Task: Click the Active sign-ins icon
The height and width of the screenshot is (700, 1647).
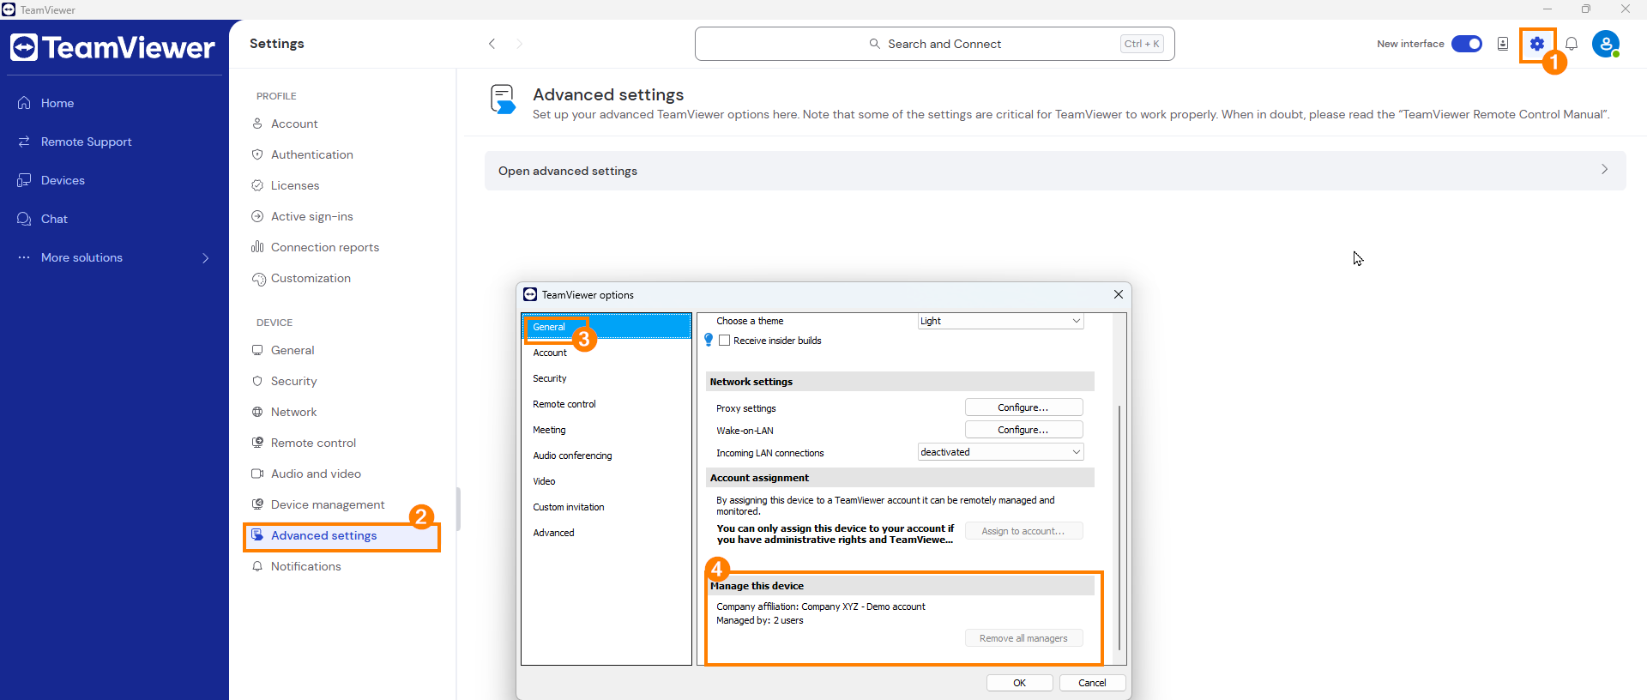Action: pos(257,216)
